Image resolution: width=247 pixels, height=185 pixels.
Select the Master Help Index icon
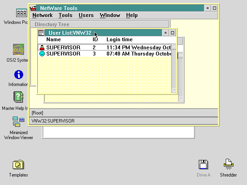click(18, 97)
